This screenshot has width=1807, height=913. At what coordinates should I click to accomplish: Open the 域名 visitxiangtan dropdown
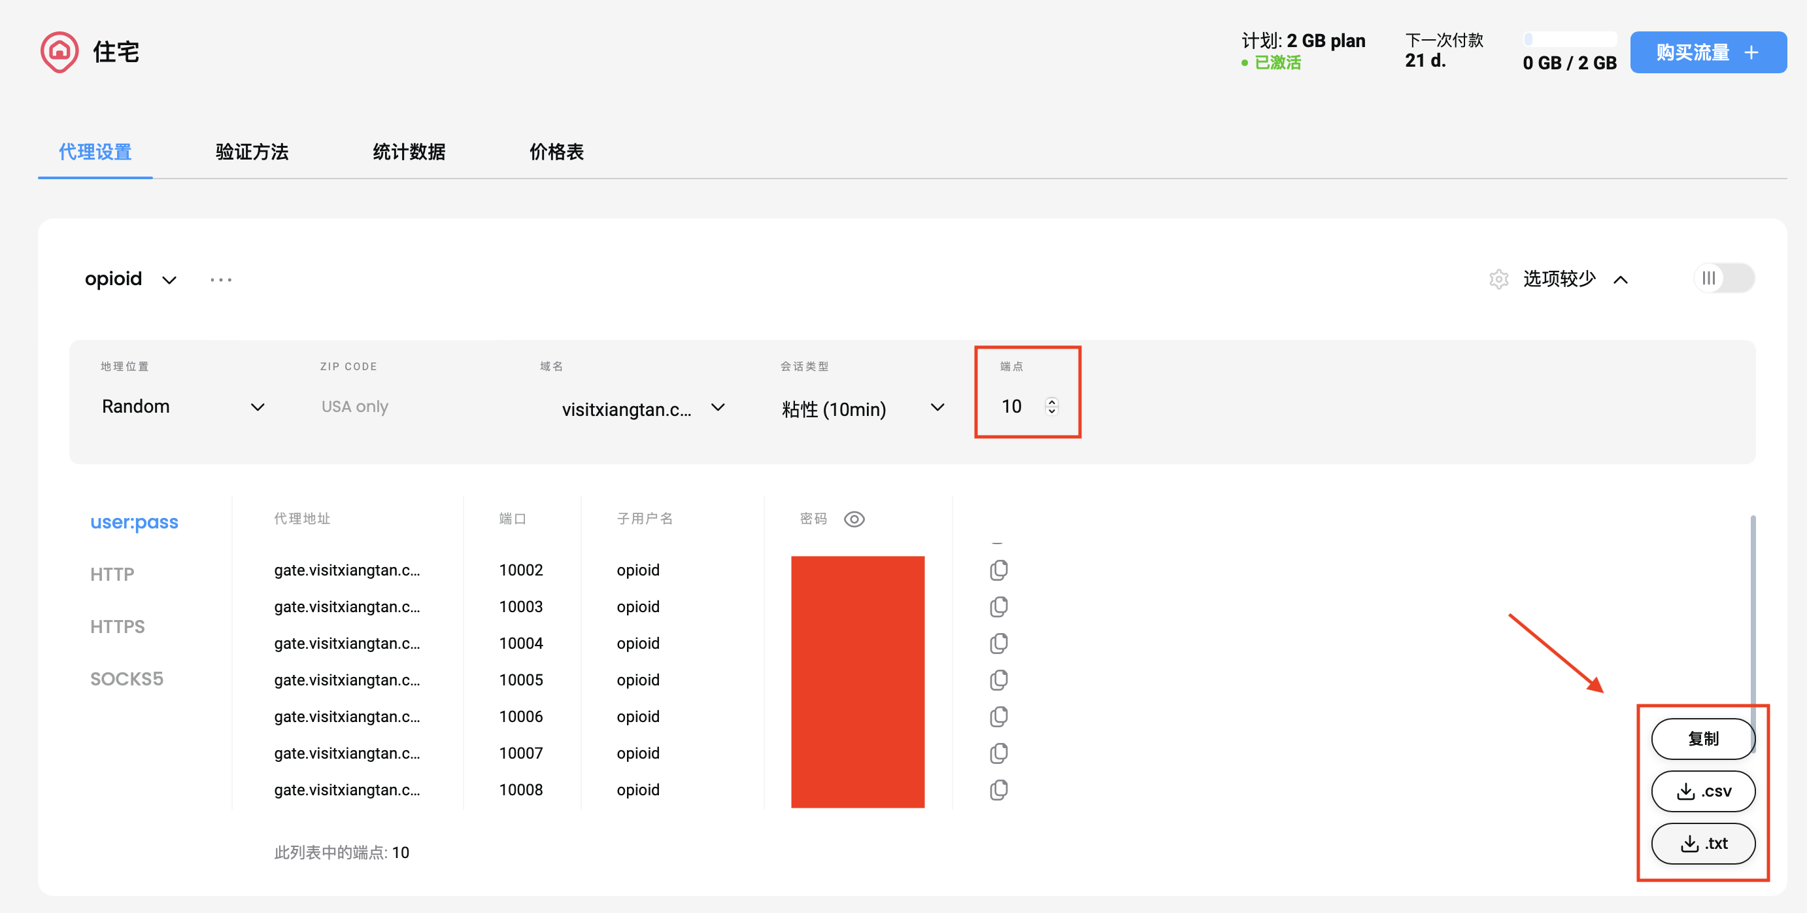coord(643,408)
